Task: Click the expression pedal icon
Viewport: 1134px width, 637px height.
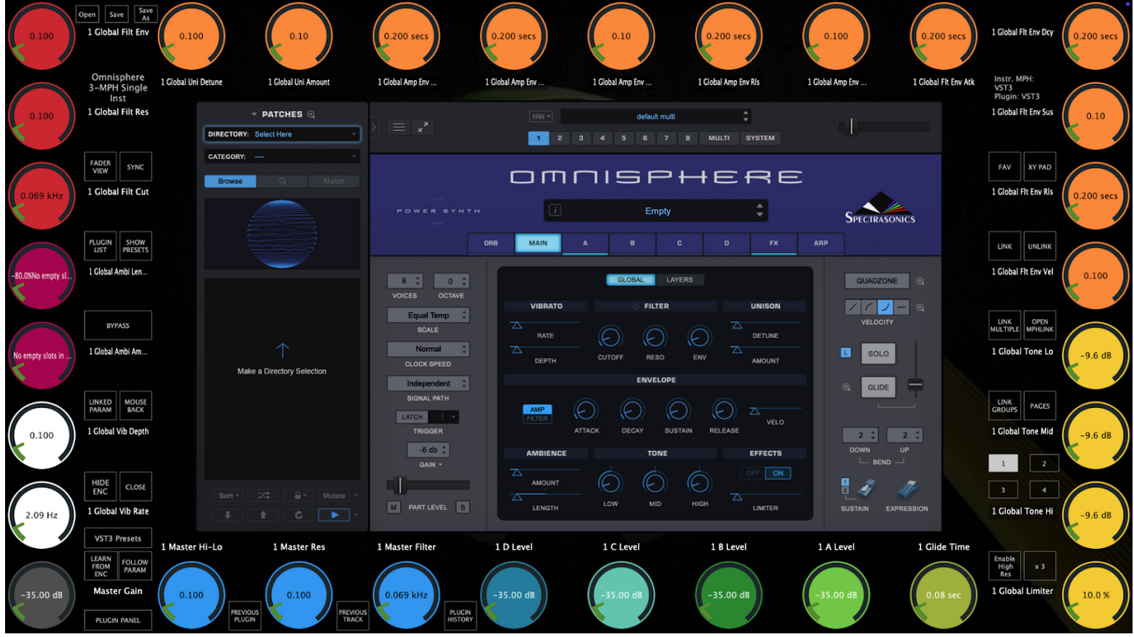Action: tap(907, 489)
